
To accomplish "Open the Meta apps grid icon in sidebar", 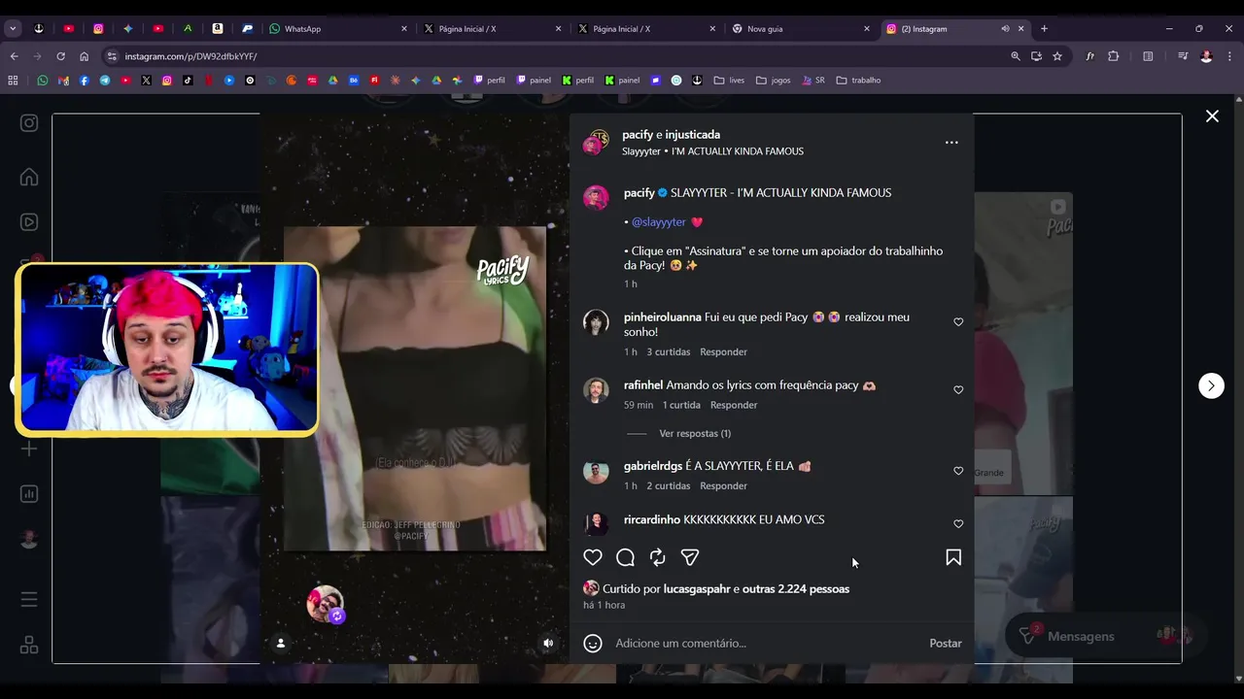I will 29,646.
